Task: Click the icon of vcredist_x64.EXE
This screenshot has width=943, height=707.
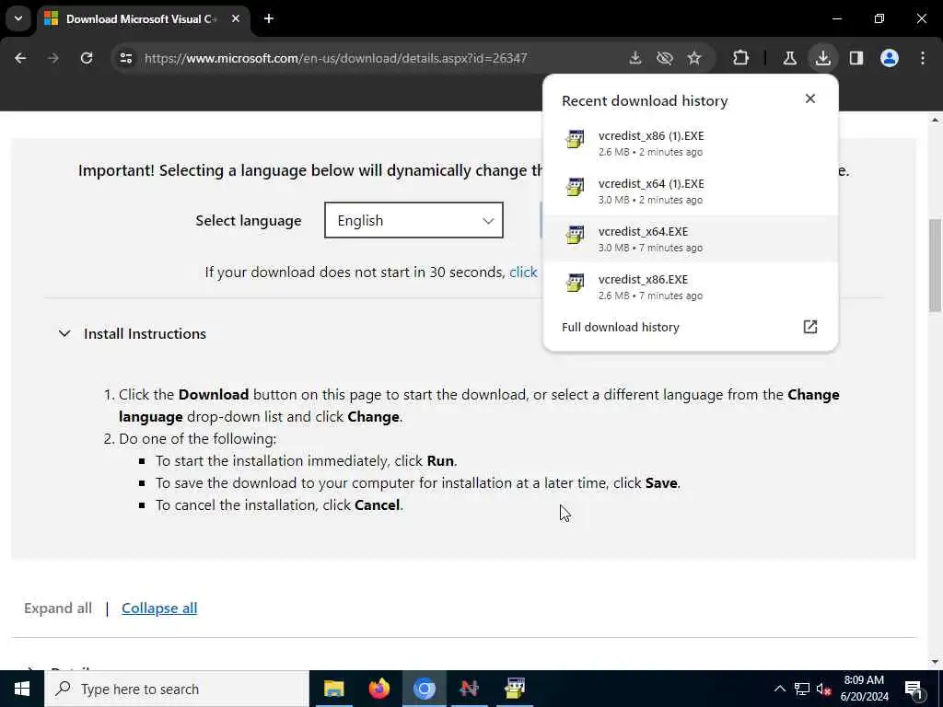Action: (x=575, y=235)
